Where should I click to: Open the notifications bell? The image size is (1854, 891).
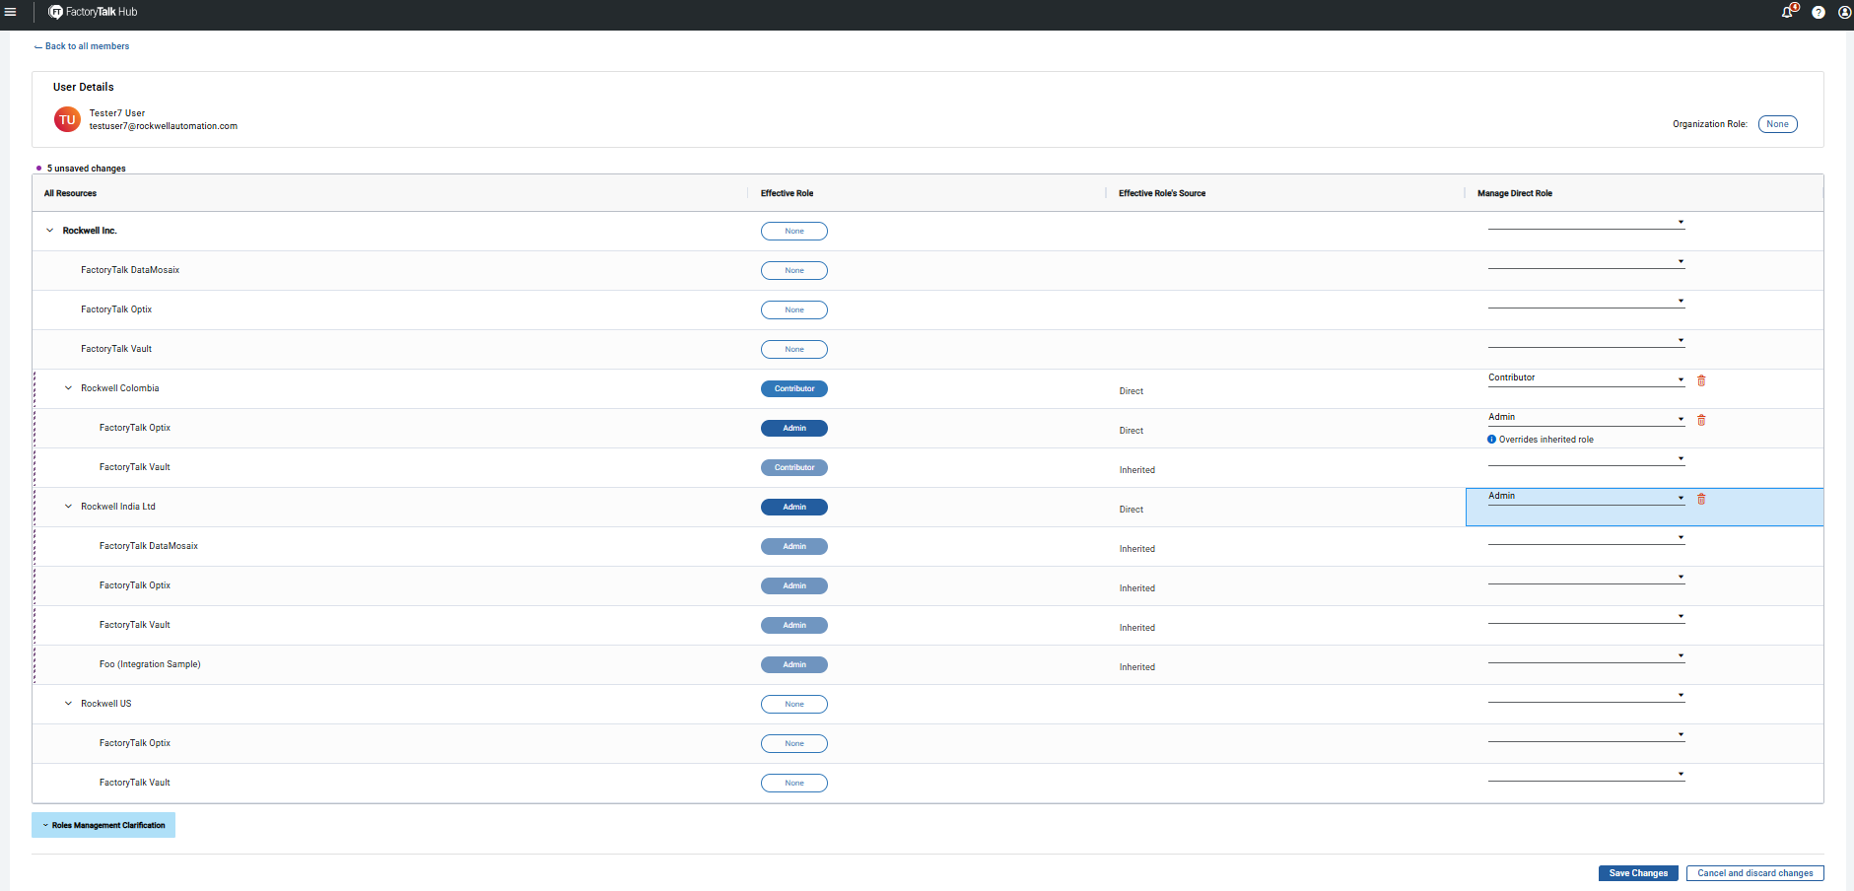tap(1788, 12)
